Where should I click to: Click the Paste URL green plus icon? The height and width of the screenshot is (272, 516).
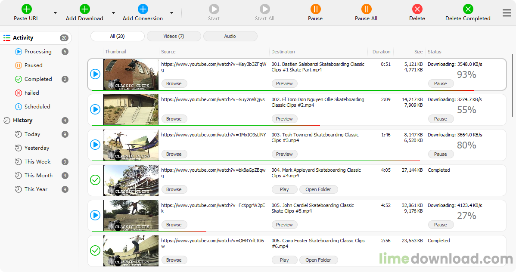[26, 9]
